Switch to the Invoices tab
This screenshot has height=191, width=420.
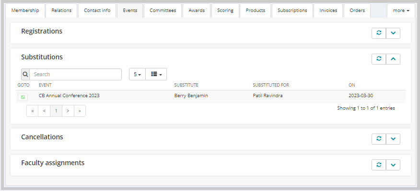[x=328, y=11]
